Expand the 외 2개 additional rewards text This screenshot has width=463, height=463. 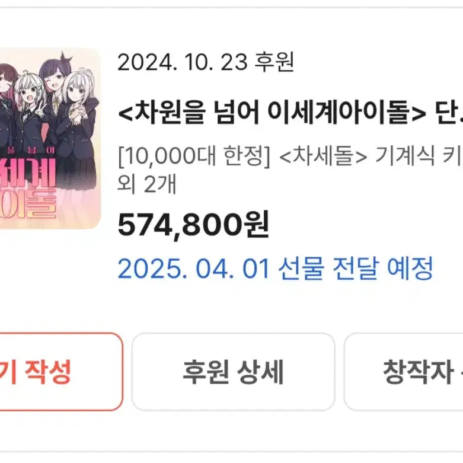147,184
